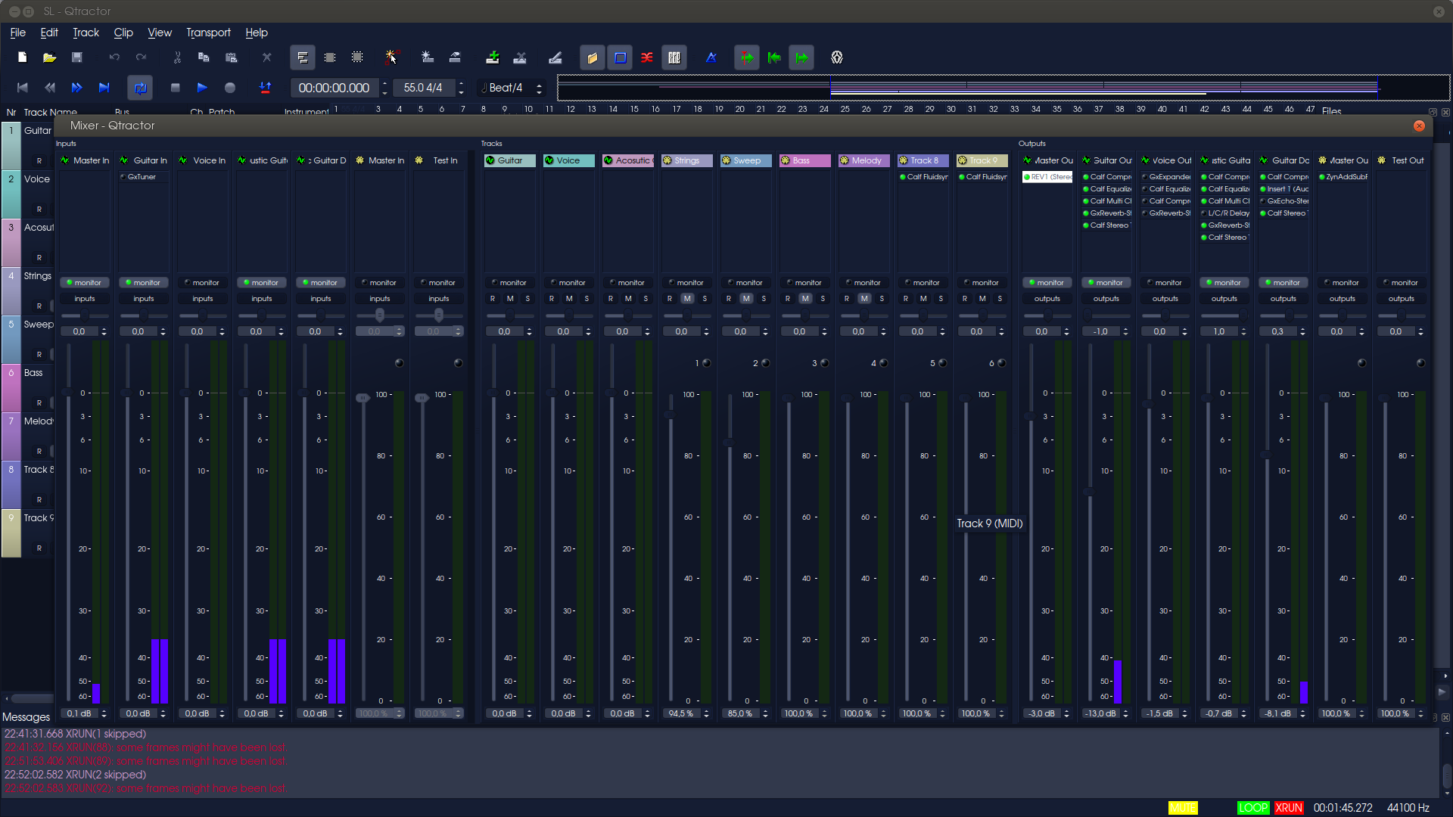The height and width of the screenshot is (817, 1453).
Task: Click the New session file icon
Action: [x=23, y=57]
